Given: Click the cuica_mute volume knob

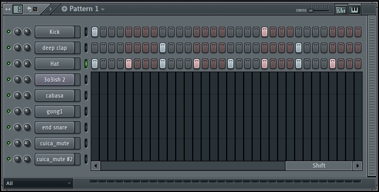Looking at the screenshot, I should [x=27, y=143].
